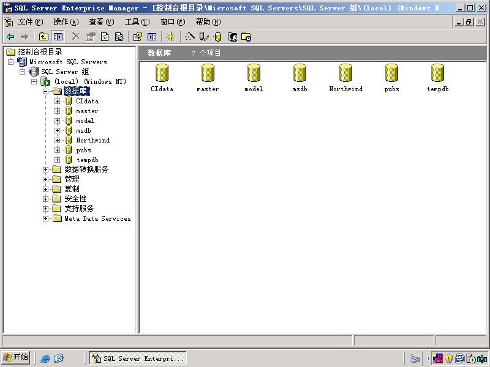The image size is (490, 367).
Task: Toggle the console tree show/hide icon
Action: 58,37
